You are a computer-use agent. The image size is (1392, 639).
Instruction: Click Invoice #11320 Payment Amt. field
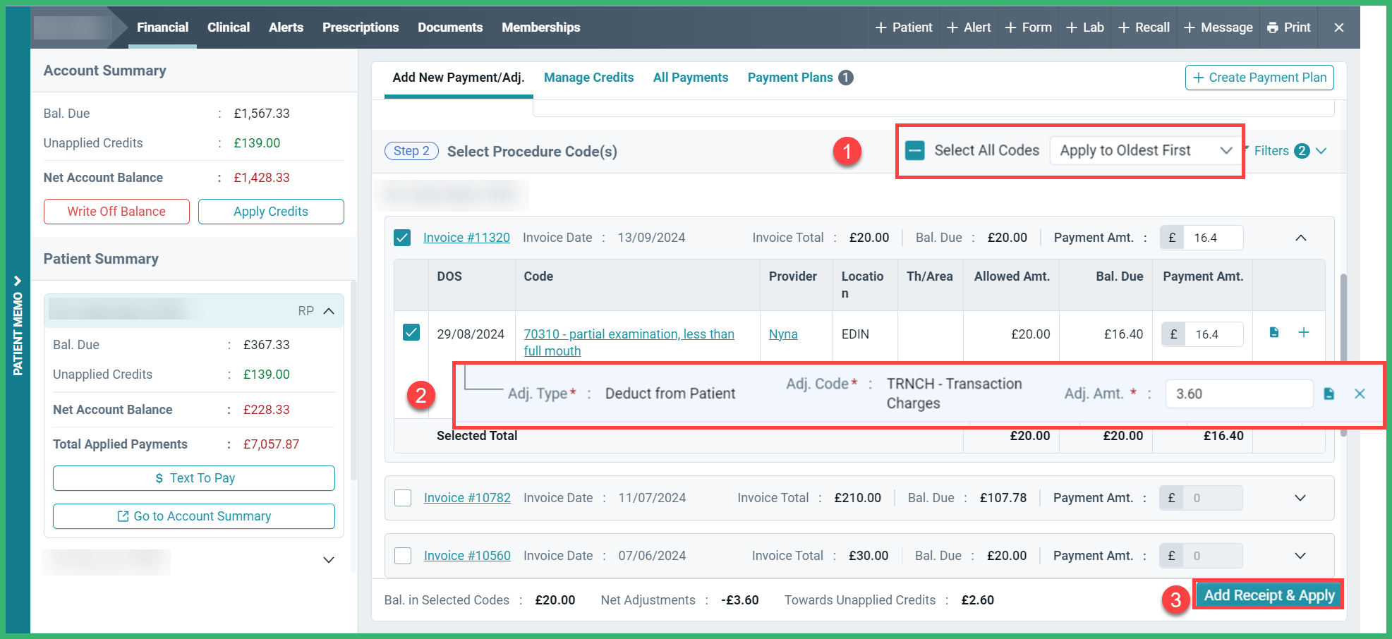1214,238
